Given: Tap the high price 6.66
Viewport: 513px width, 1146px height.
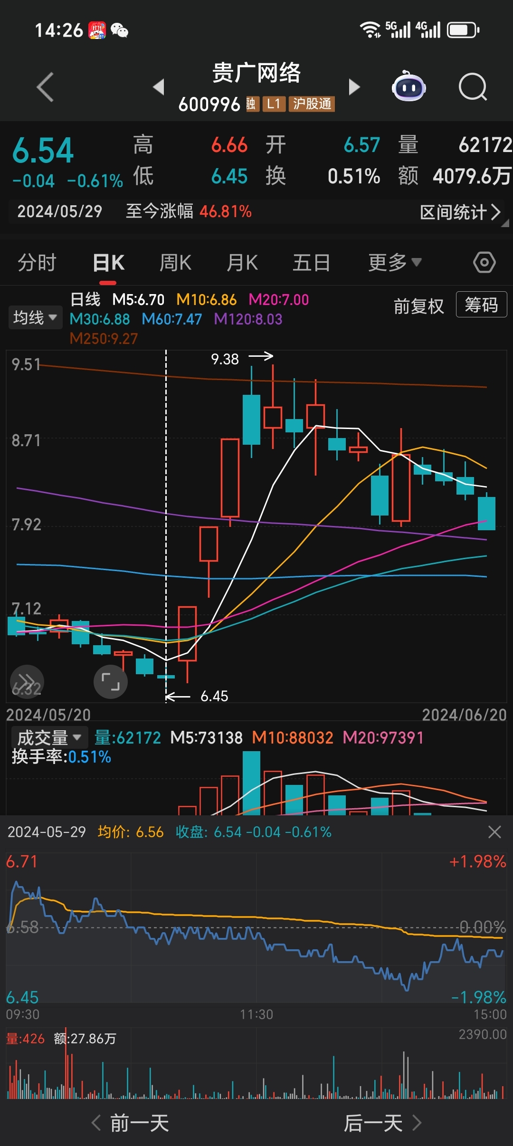Looking at the screenshot, I should tap(229, 145).
